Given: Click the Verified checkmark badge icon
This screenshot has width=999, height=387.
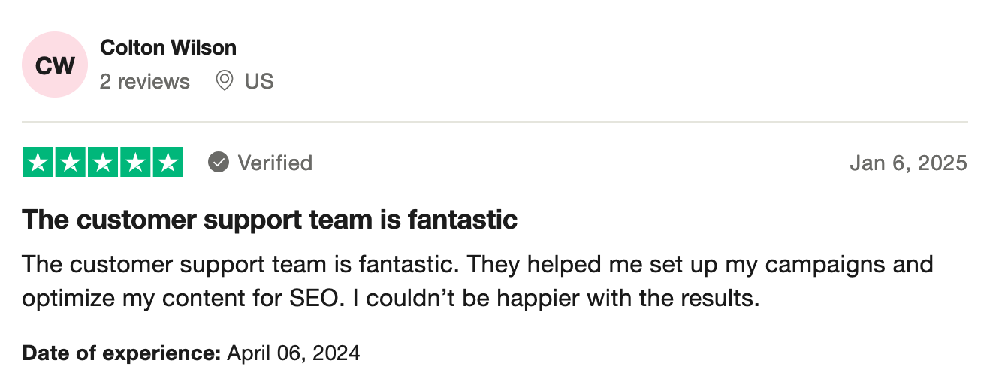Looking at the screenshot, I should tap(219, 162).
